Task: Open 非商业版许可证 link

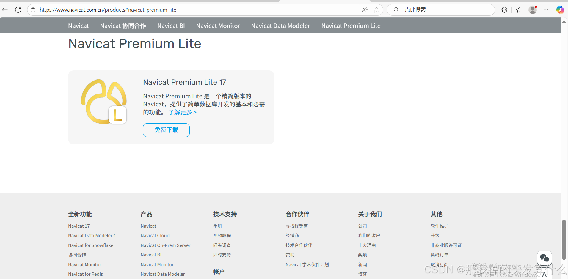Action: [x=446, y=245]
